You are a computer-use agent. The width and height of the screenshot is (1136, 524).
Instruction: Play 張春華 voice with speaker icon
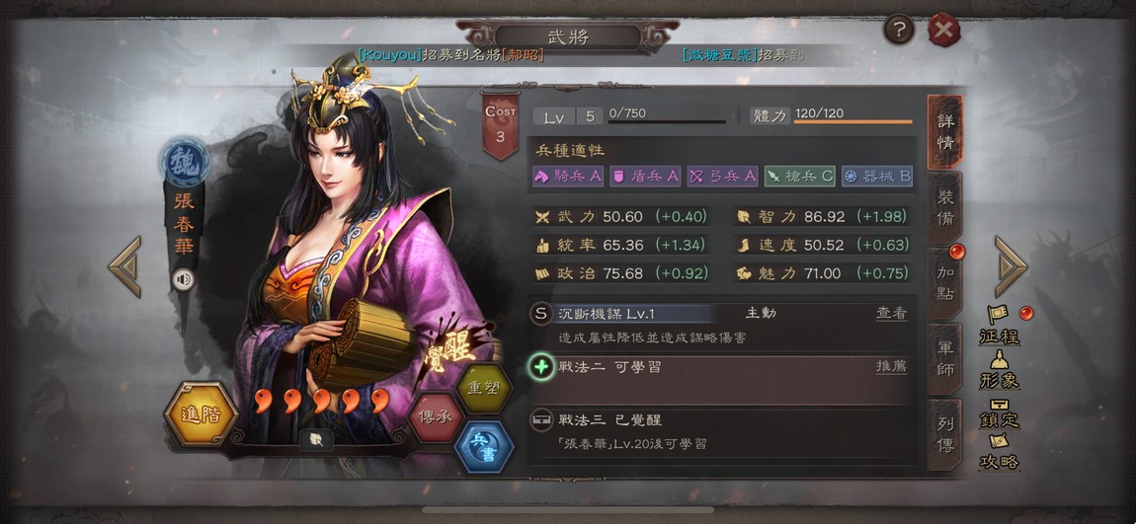(184, 278)
